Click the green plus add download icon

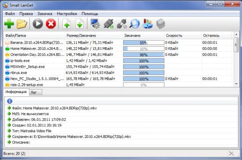click(x=9, y=24)
